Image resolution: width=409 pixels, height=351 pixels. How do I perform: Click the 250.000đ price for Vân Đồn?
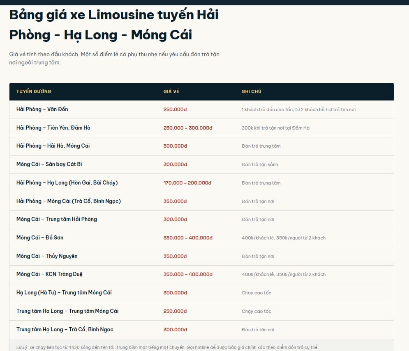[175, 109]
